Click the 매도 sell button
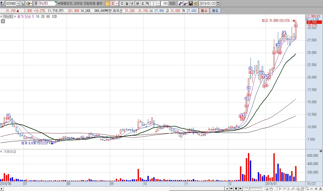This screenshot has height=191, width=323. click(x=215, y=11)
